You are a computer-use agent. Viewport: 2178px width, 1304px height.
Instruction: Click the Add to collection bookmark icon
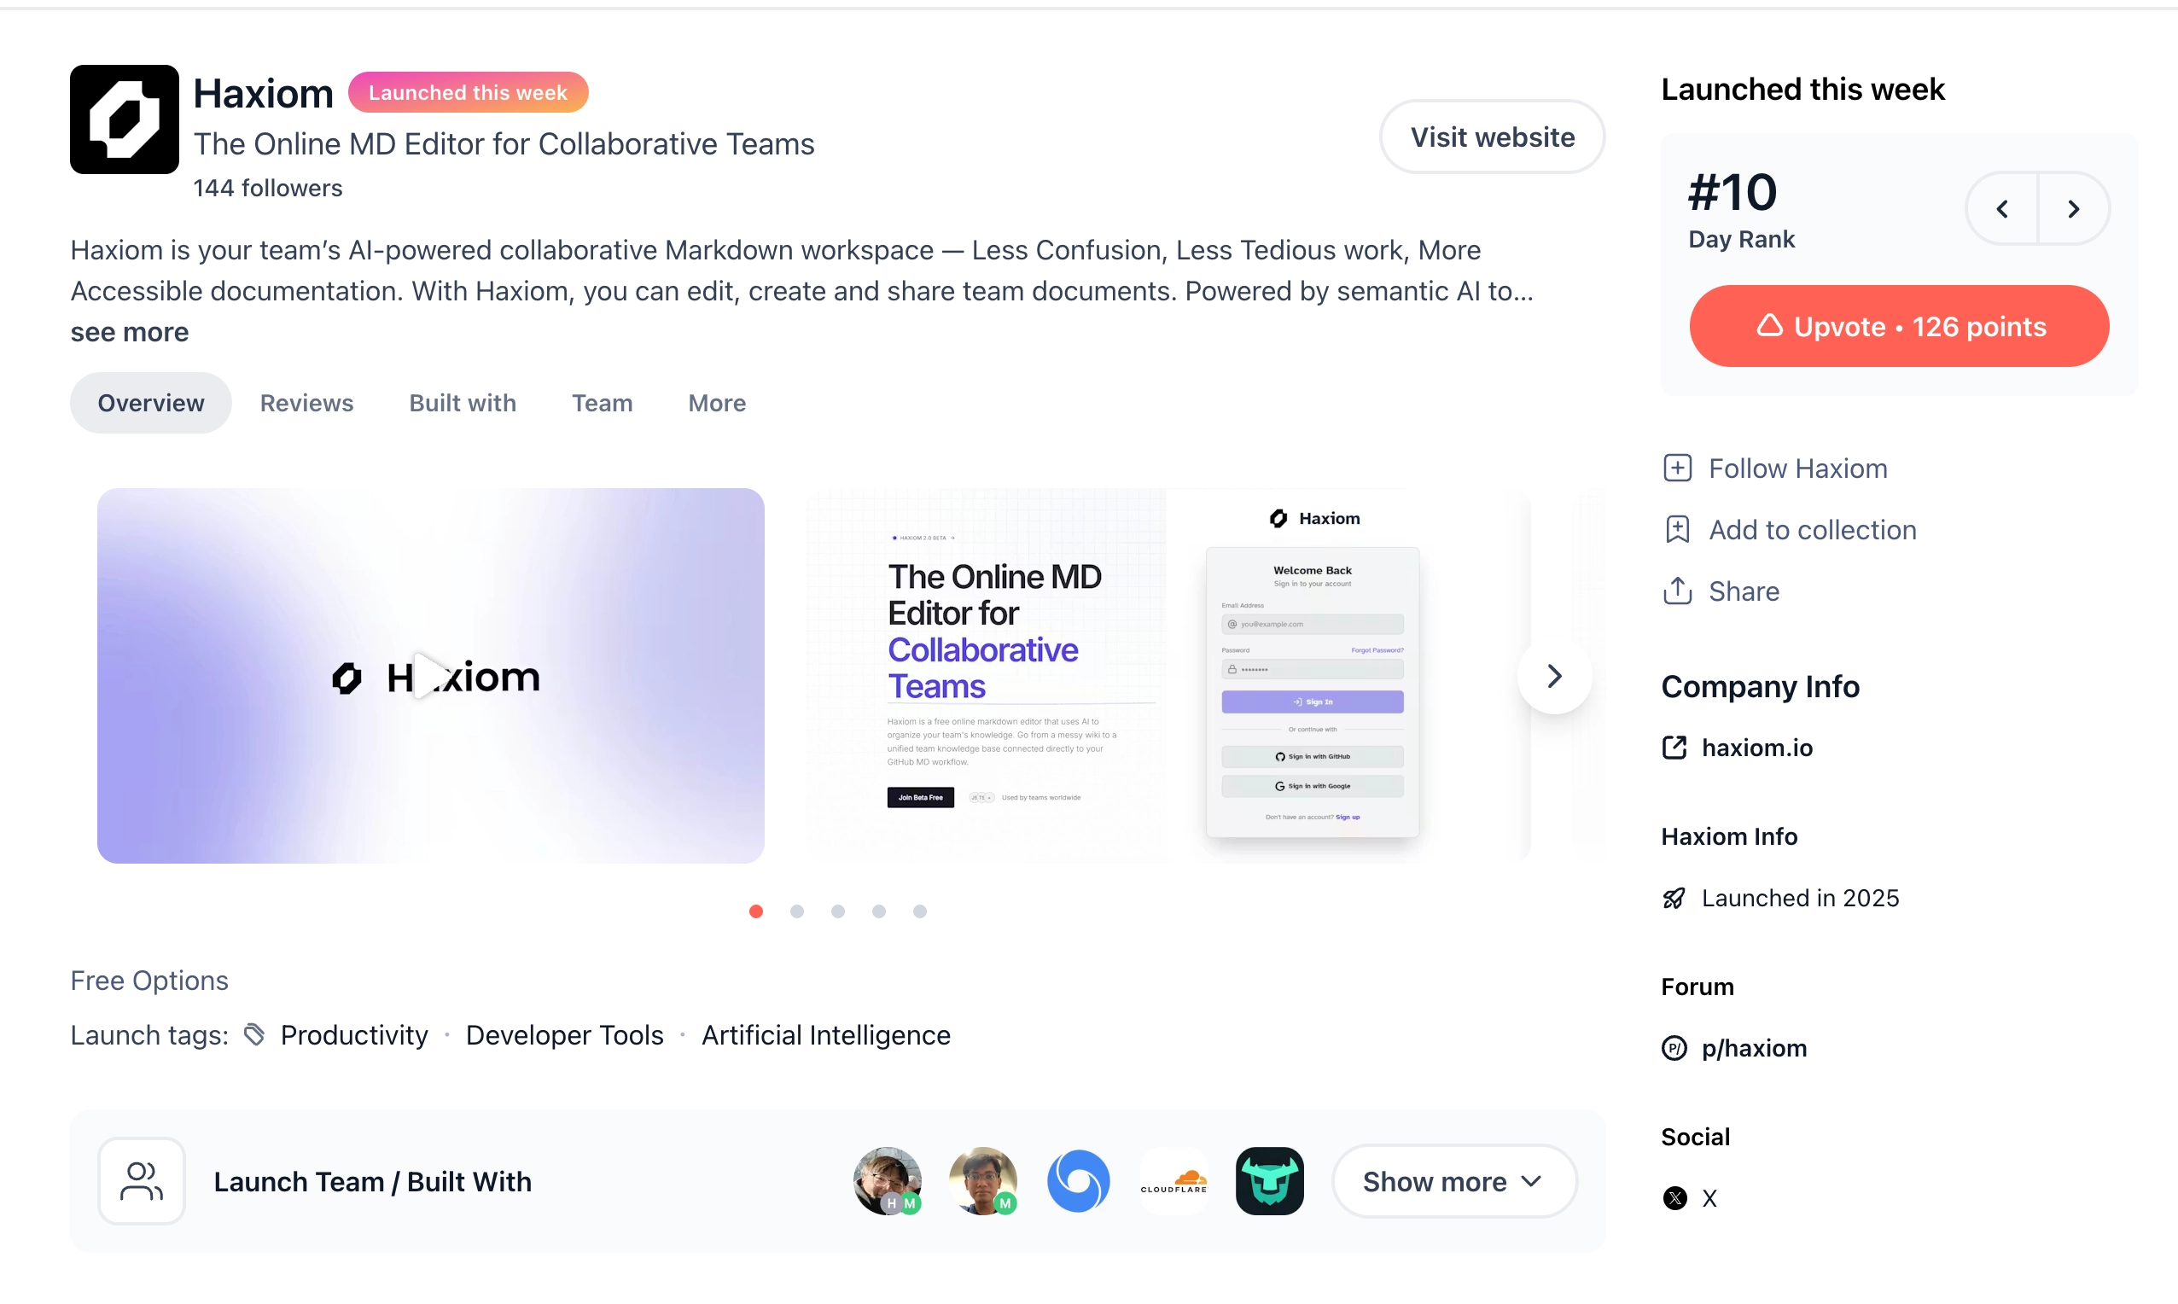(1676, 530)
